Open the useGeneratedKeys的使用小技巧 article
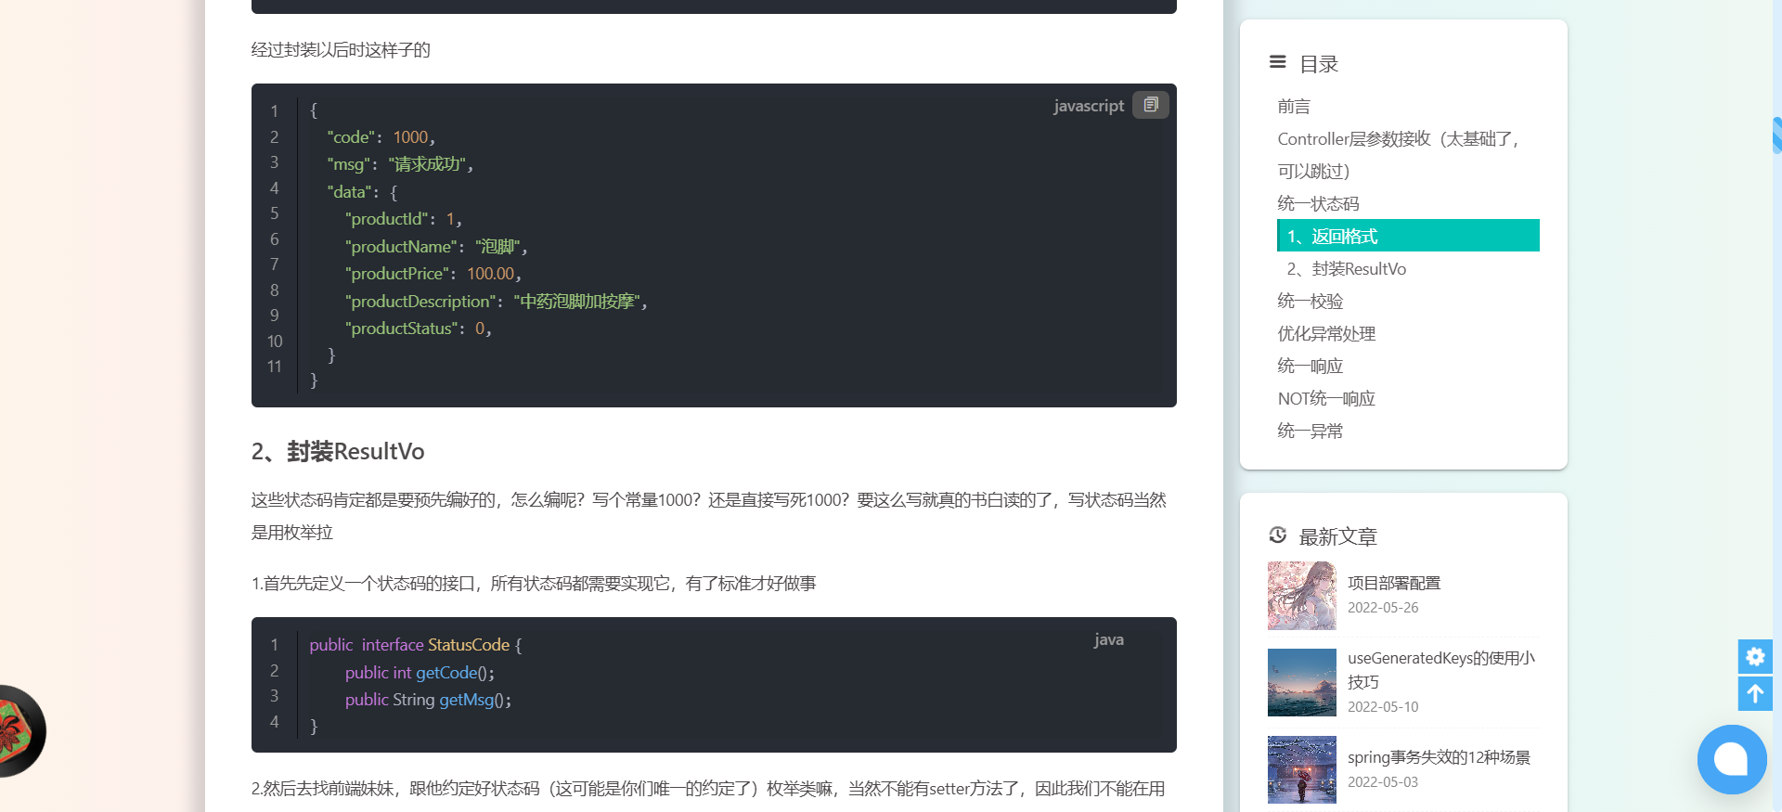 pos(1441,670)
